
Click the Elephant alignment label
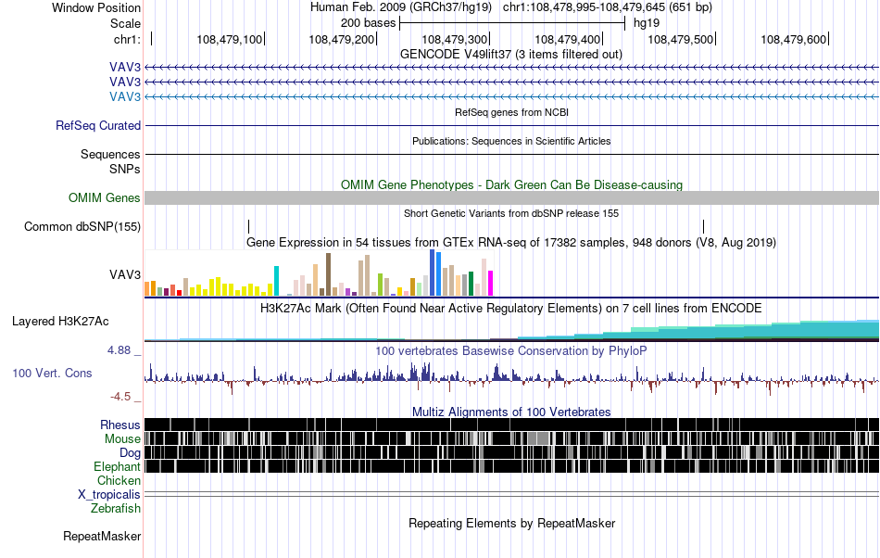[x=118, y=466]
